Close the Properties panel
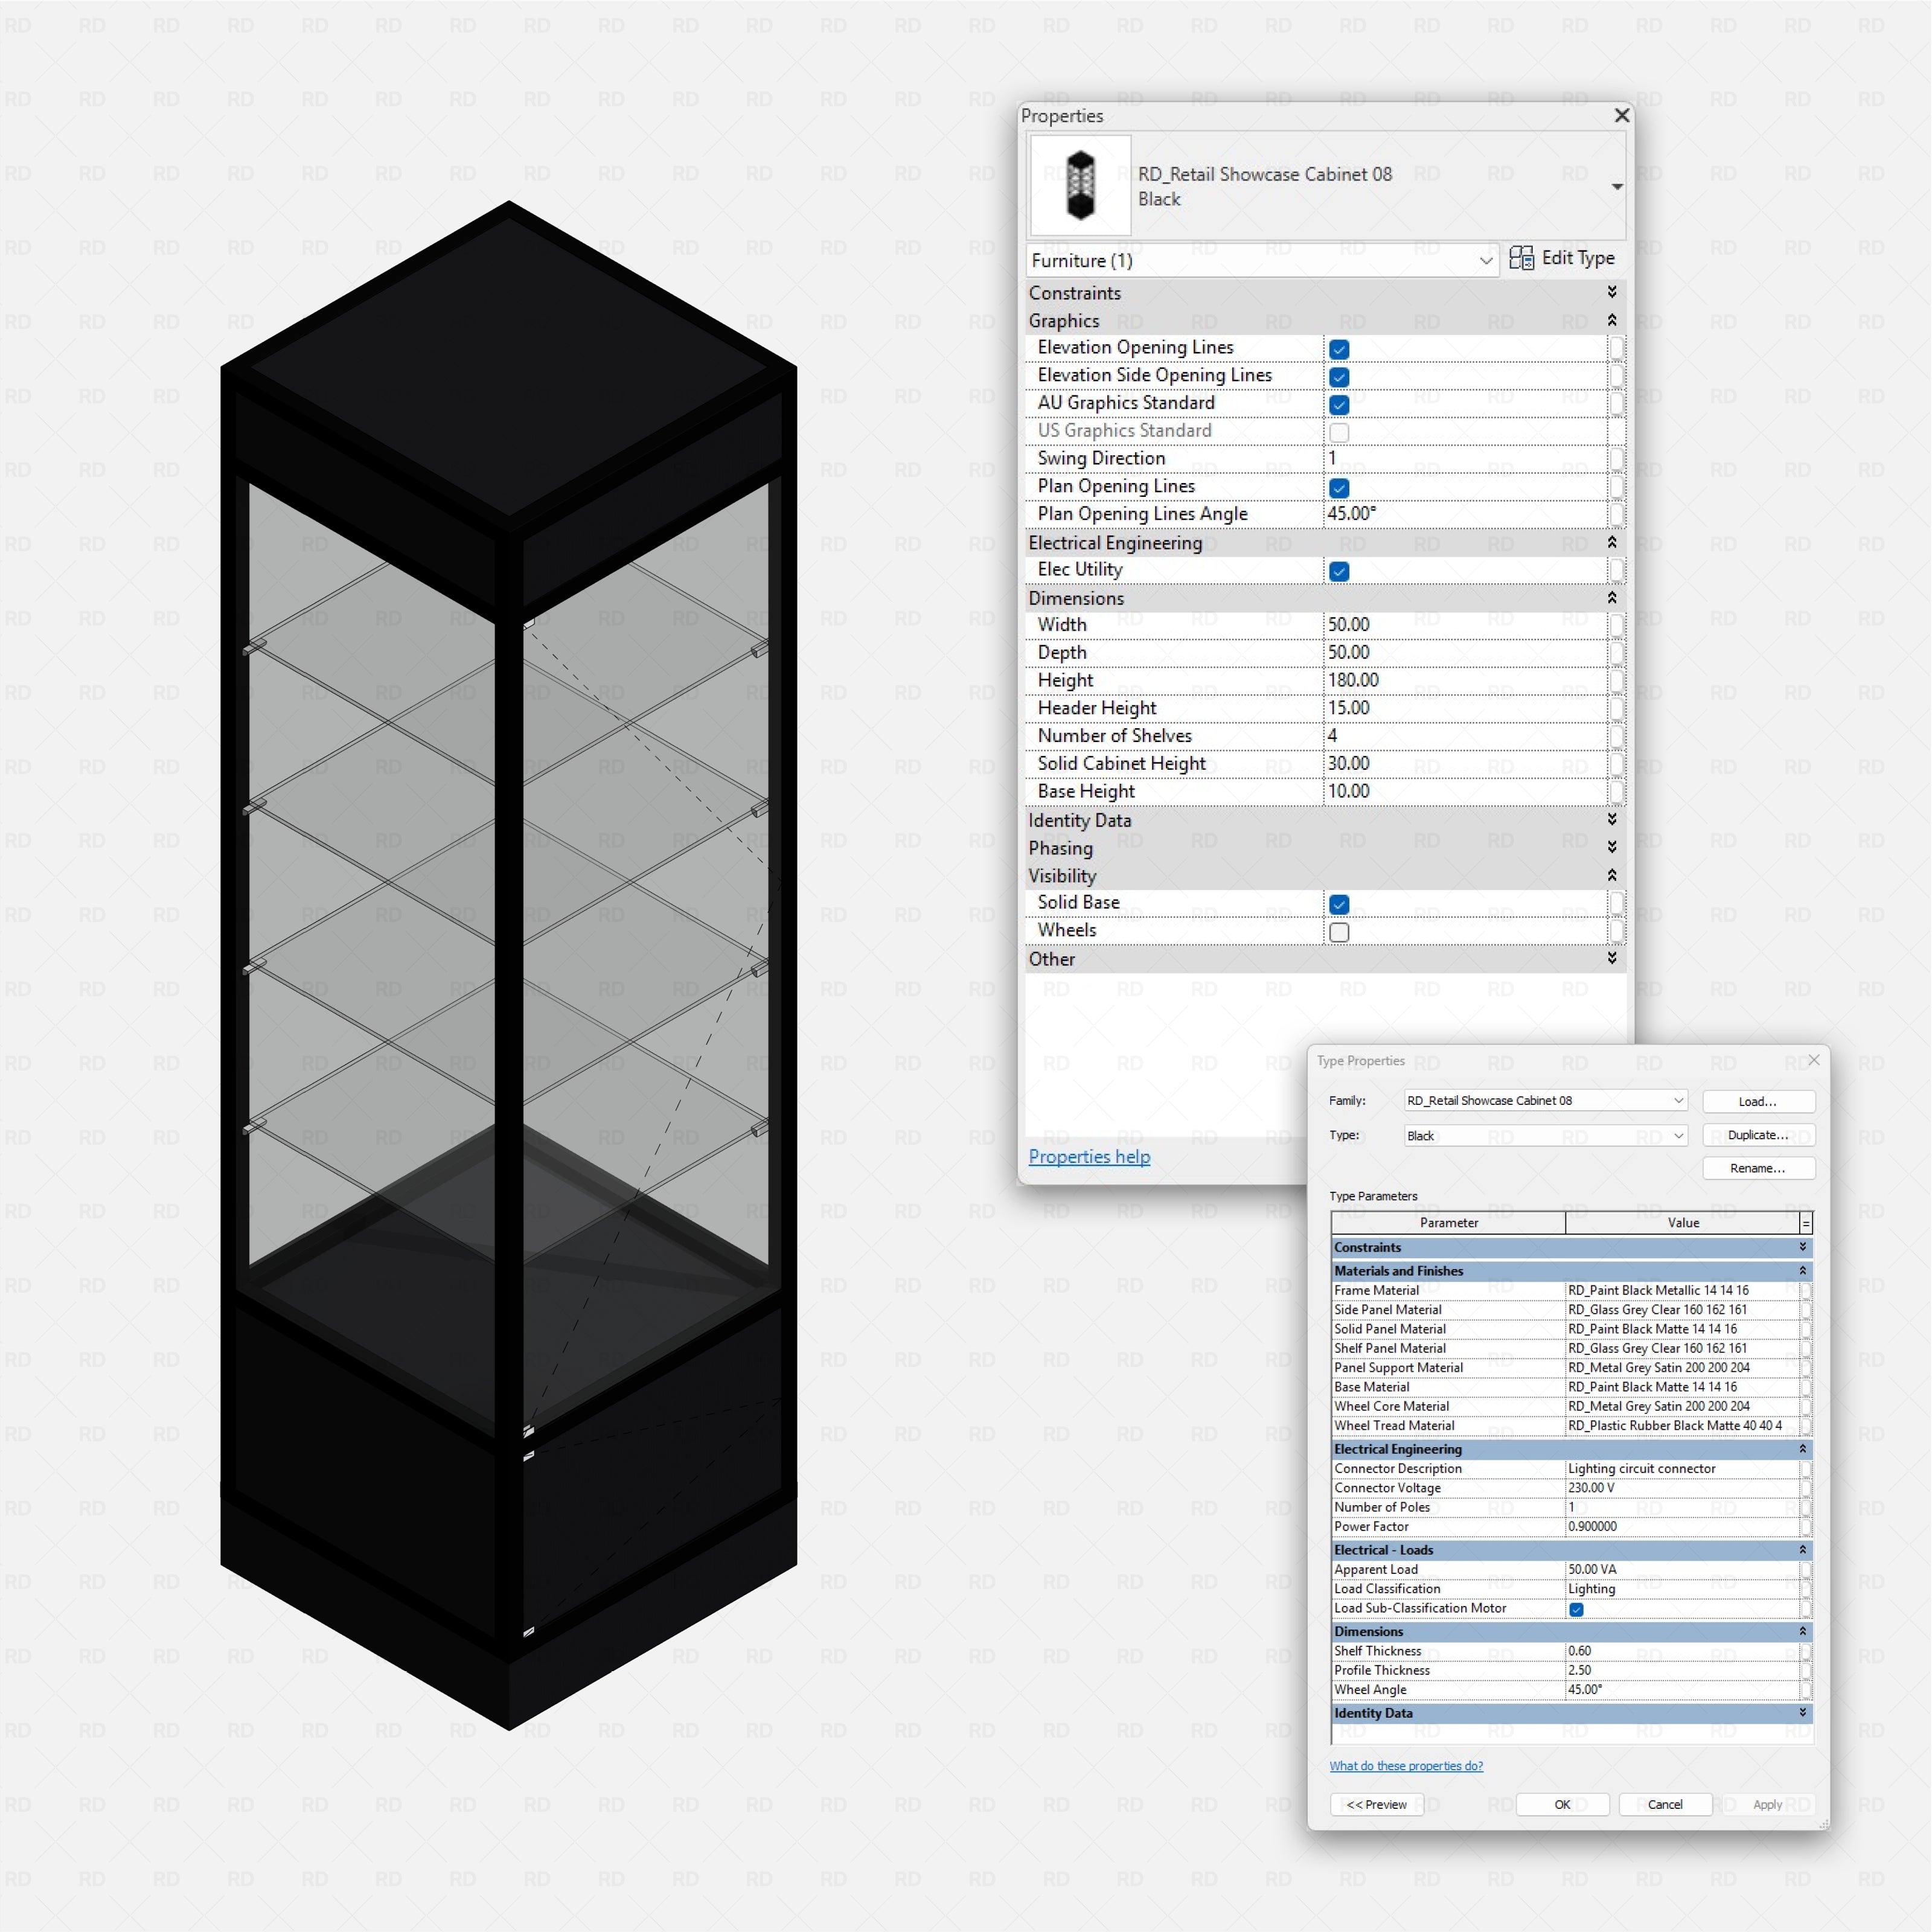The width and height of the screenshot is (1932, 1932). pyautogui.click(x=1622, y=116)
